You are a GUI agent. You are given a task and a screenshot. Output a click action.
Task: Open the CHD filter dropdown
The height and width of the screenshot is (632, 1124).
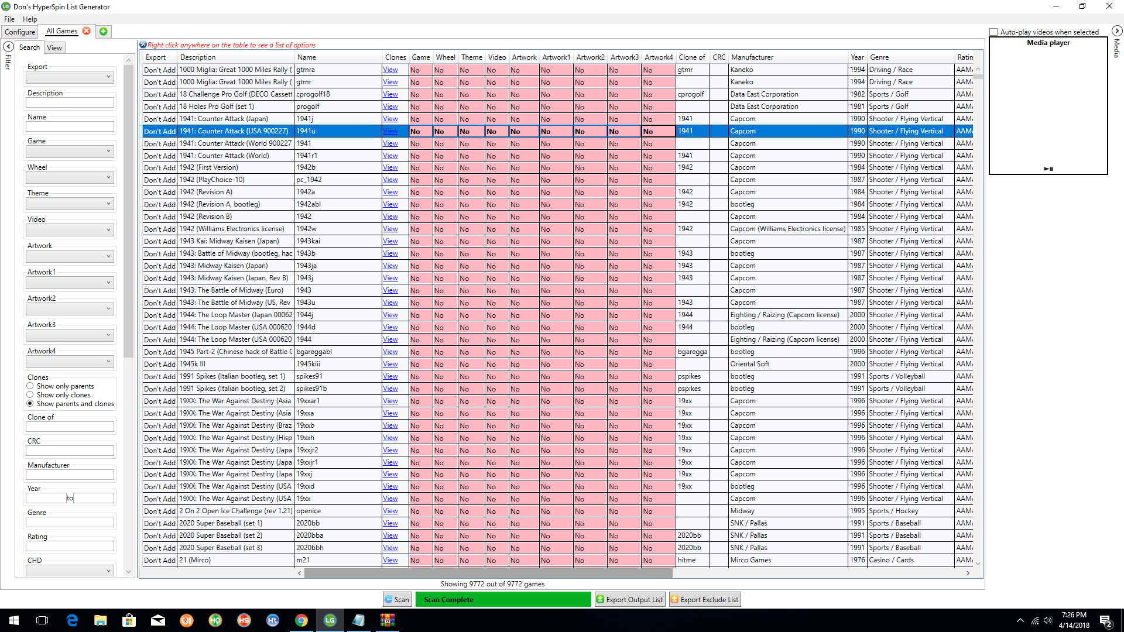coord(70,571)
